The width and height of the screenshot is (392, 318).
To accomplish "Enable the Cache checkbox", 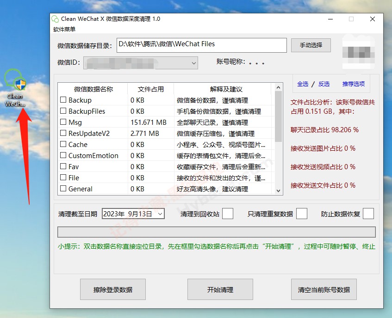I will (x=63, y=144).
